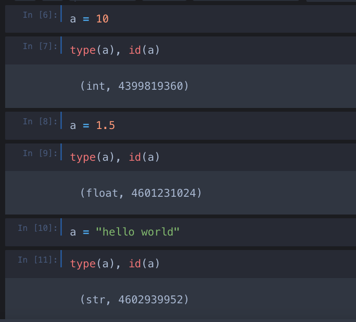This screenshot has height=322, width=356.
Task: Select the In [10]: prompt label
Action: click(x=37, y=228)
